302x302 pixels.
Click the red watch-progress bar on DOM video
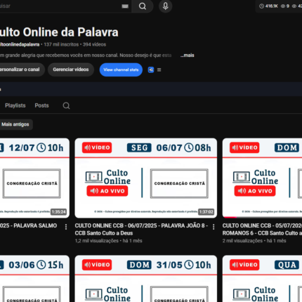[230, 217]
